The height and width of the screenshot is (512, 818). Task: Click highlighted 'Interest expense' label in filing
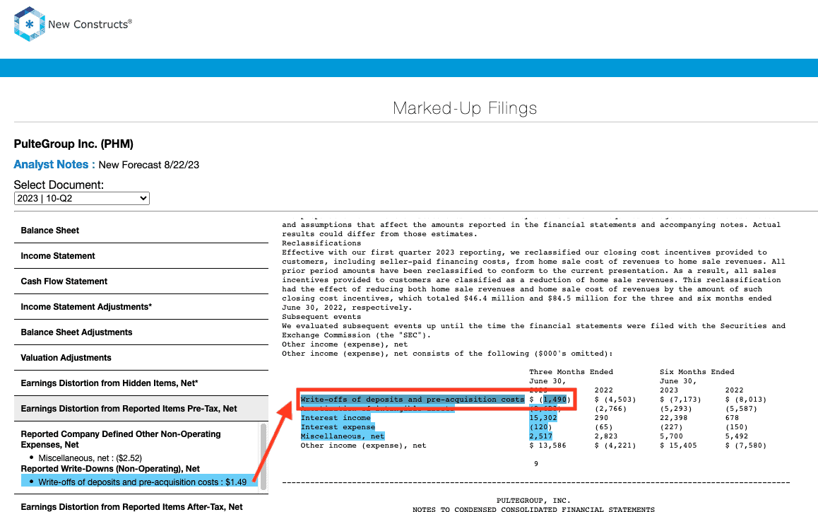(x=338, y=427)
